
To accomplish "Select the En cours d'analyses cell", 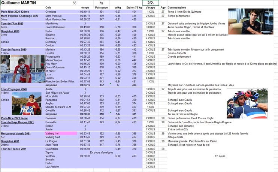I will click(102, 152).
